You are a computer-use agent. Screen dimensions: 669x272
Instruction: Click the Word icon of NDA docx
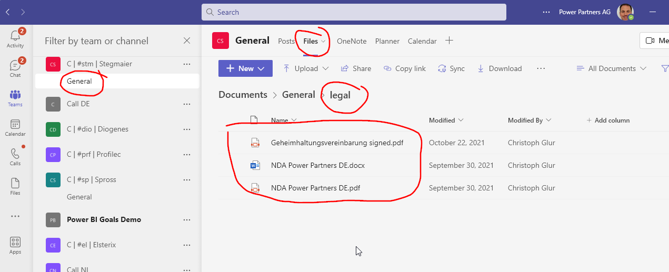(x=255, y=165)
